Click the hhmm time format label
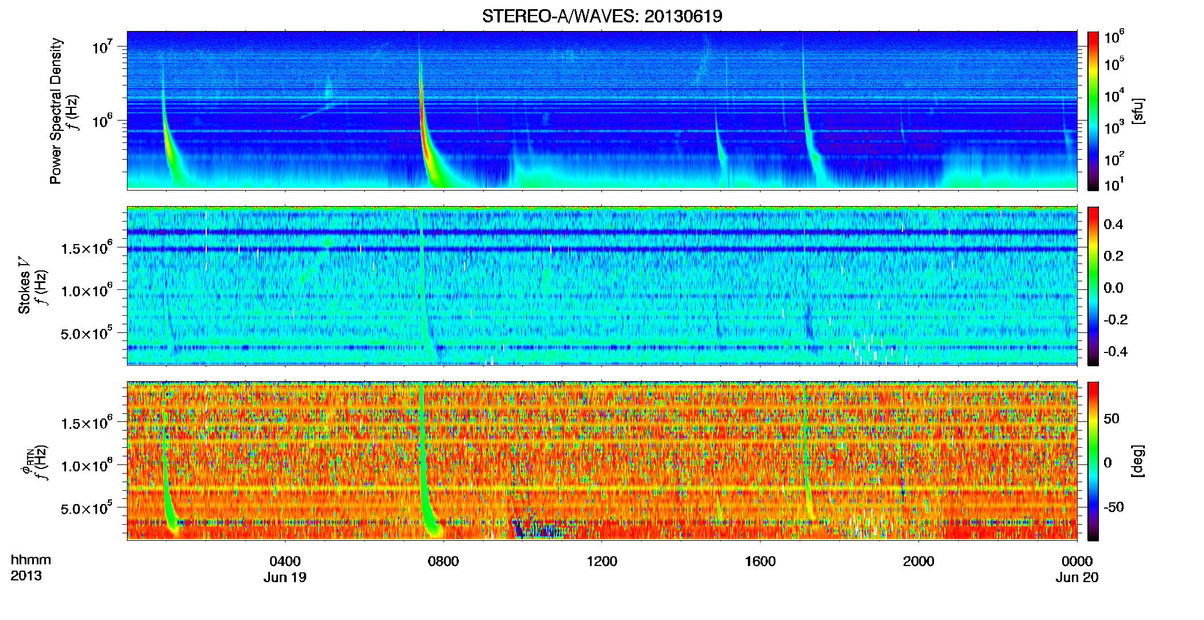1204x620 pixels. [31, 560]
